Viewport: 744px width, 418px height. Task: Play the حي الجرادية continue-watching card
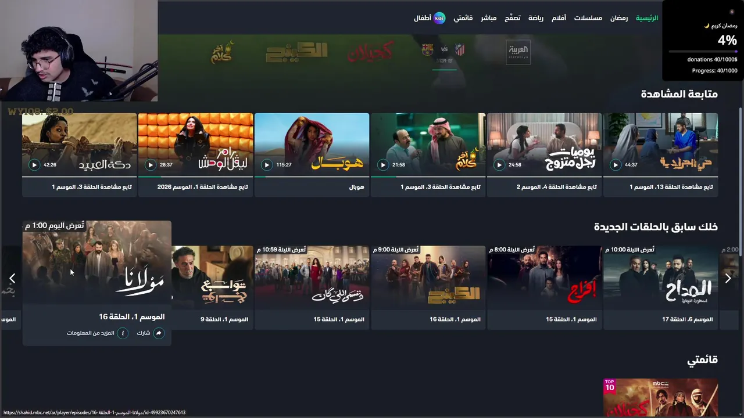point(616,165)
